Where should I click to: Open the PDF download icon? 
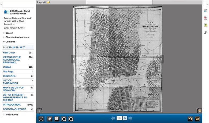tap(206, 18)
